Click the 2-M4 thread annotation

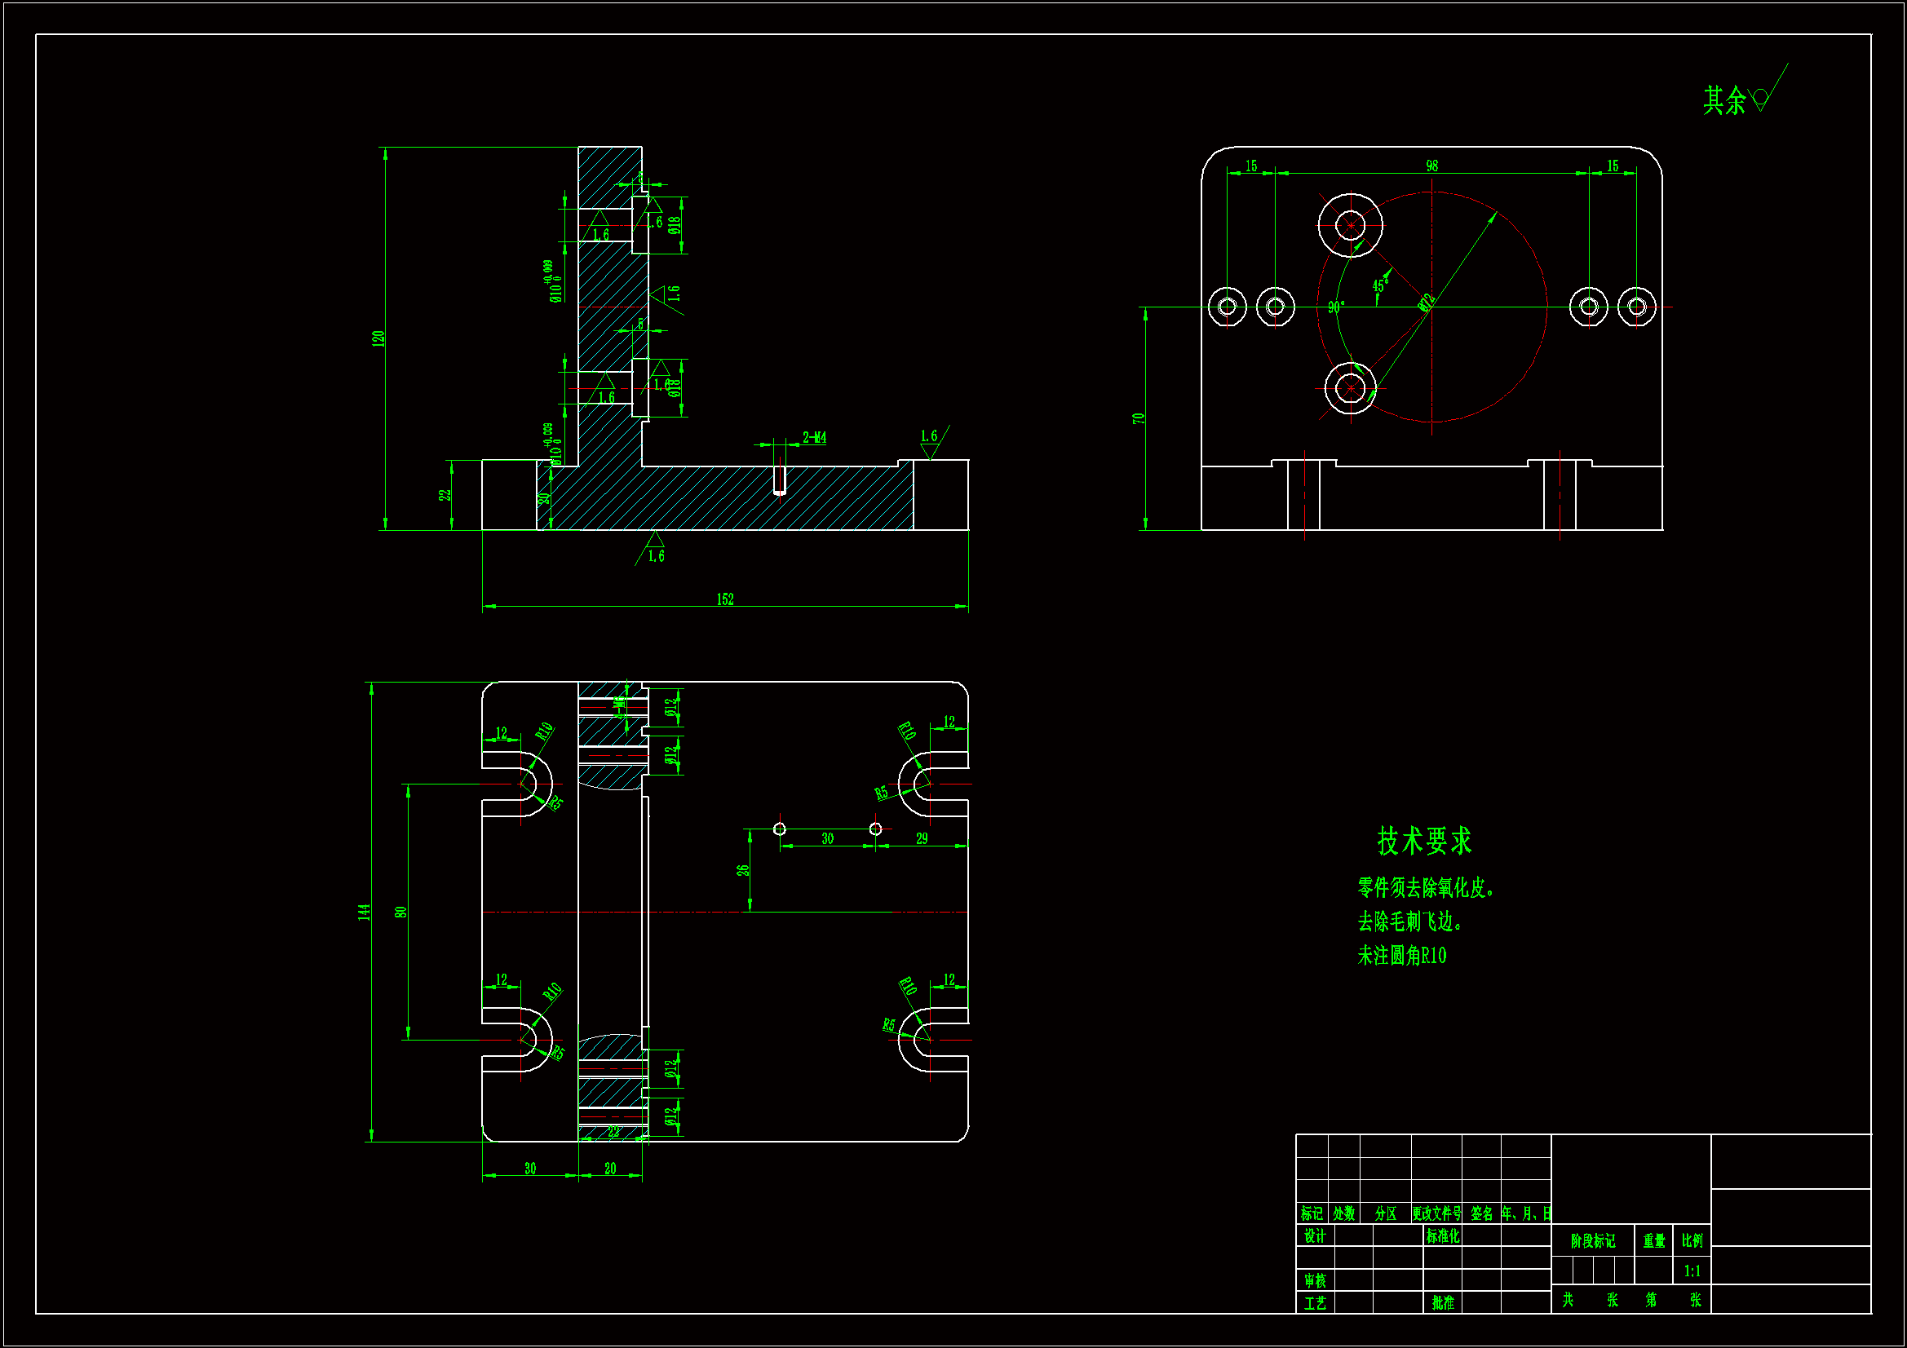tap(814, 438)
